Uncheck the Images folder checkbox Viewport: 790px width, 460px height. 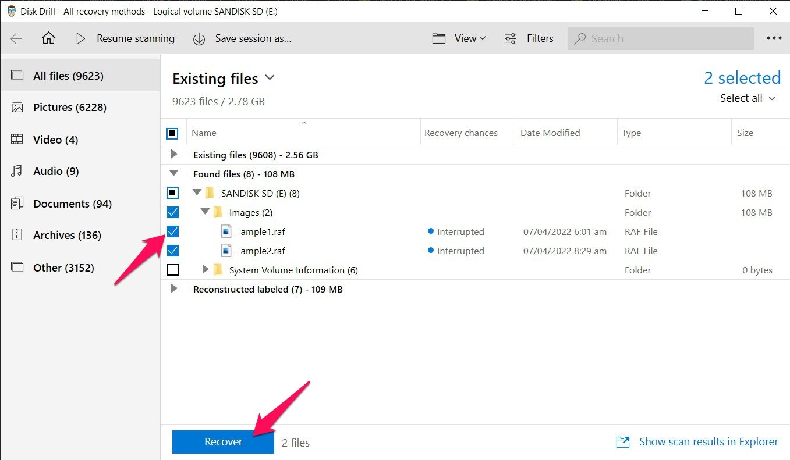click(172, 212)
